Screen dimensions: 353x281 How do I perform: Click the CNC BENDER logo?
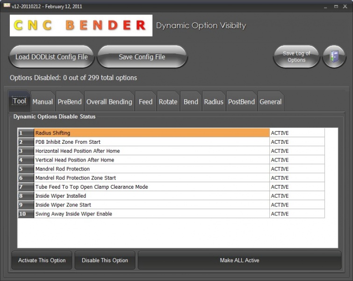point(81,25)
